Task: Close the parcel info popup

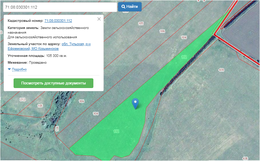Action: click(99, 19)
